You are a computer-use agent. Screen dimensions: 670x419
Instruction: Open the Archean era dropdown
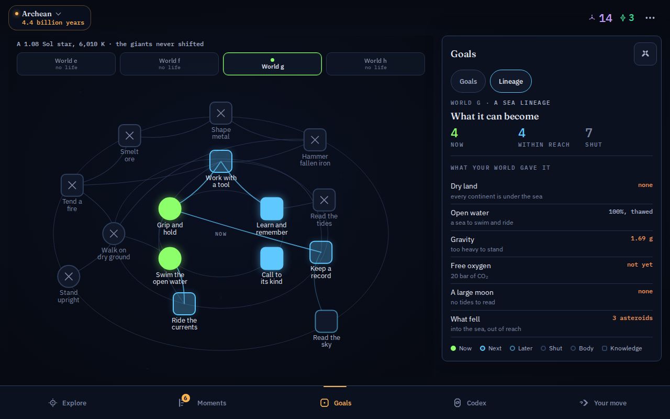[50, 18]
